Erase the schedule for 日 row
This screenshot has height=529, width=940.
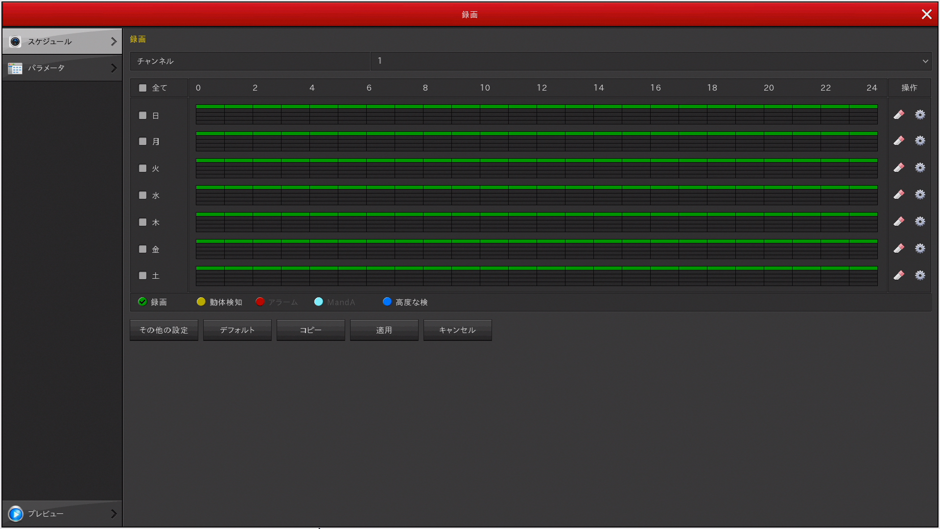click(x=899, y=115)
